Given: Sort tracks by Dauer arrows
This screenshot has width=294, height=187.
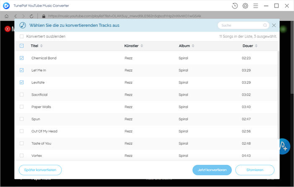Looking at the screenshot, I should (x=256, y=46).
